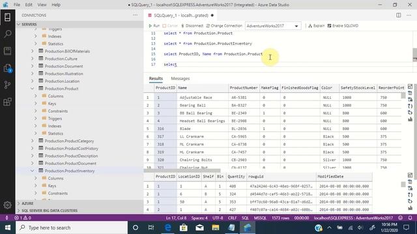Select Production.ProductDocument in the tree
417x234 pixels.
[x=70, y=163]
